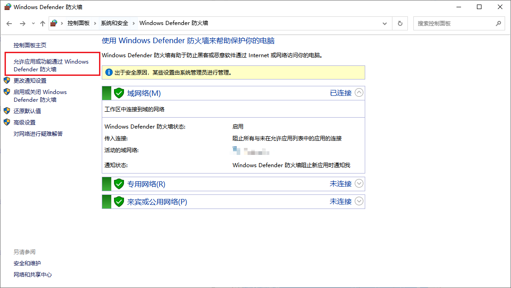
Task: Open 允许应用或功能通过 Windows Defender 防火墙 link
Action: (51, 65)
